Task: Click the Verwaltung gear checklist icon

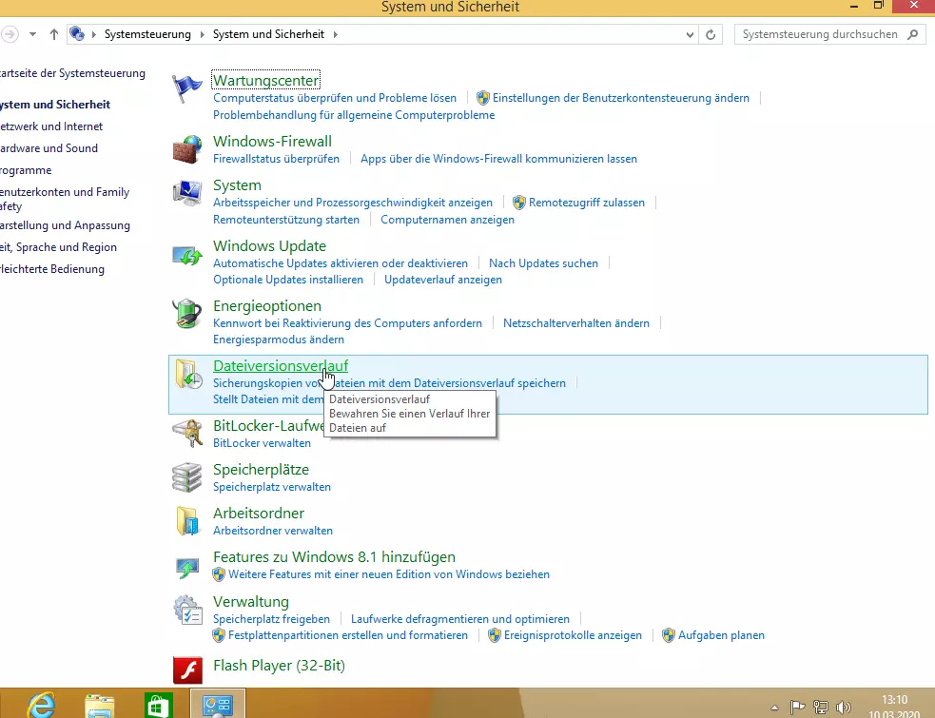Action: [187, 610]
